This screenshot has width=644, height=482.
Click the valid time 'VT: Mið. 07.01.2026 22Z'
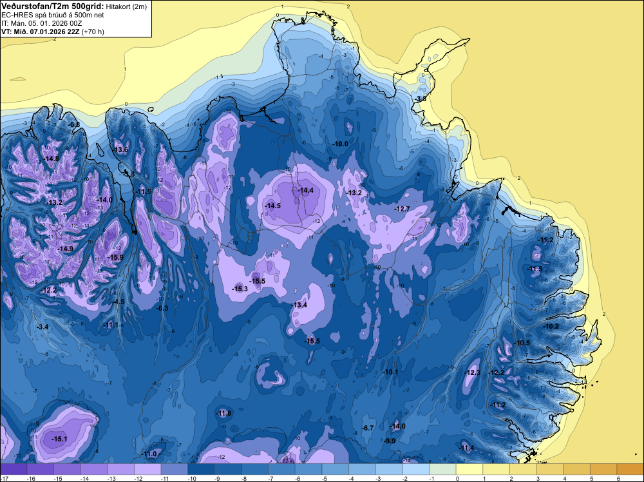(x=41, y=32)
